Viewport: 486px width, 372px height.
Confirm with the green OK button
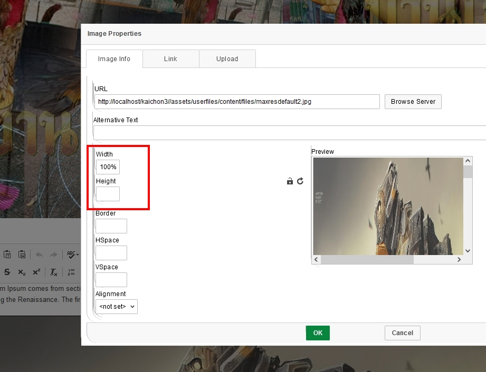pyautogui.click(x=318, y=333)
